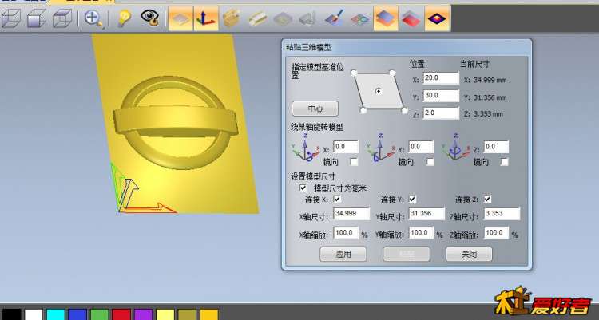This screenshot has height=320, width=599.
Task: Click the Y axis rotation diagram icon
Action: point(380,147)
